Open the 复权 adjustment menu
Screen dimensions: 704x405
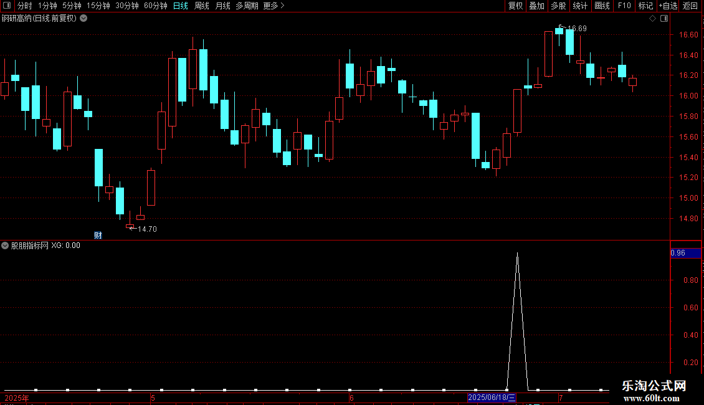[x=515, y=6]
